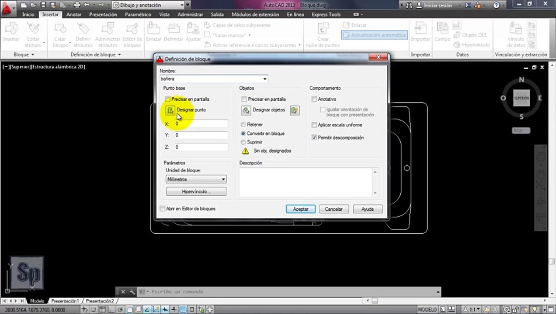556x314 pixels.
Task: Open the annotation scale 1:1 dropdown
Action: pos(472,310)
